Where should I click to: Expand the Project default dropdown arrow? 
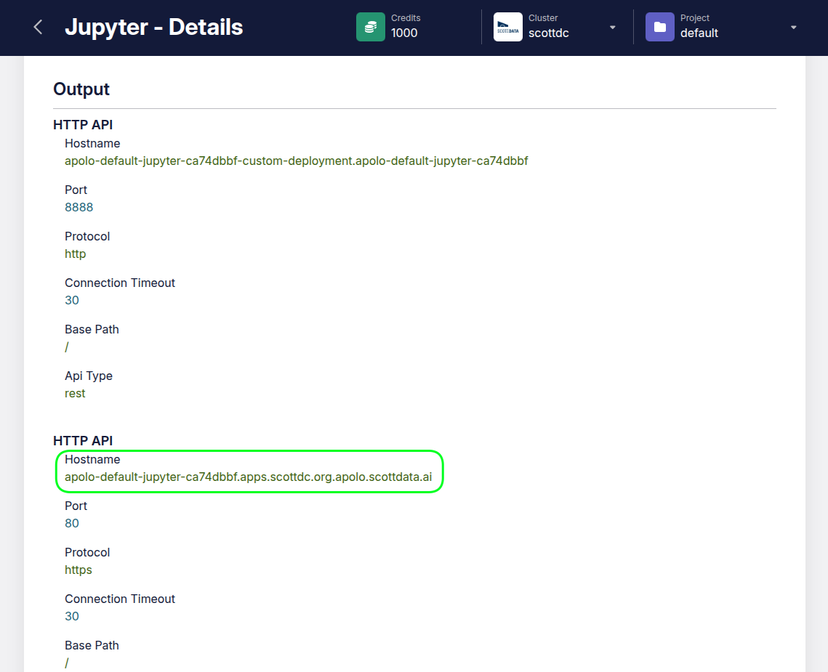pyautogui.click(x=793, y=28)
